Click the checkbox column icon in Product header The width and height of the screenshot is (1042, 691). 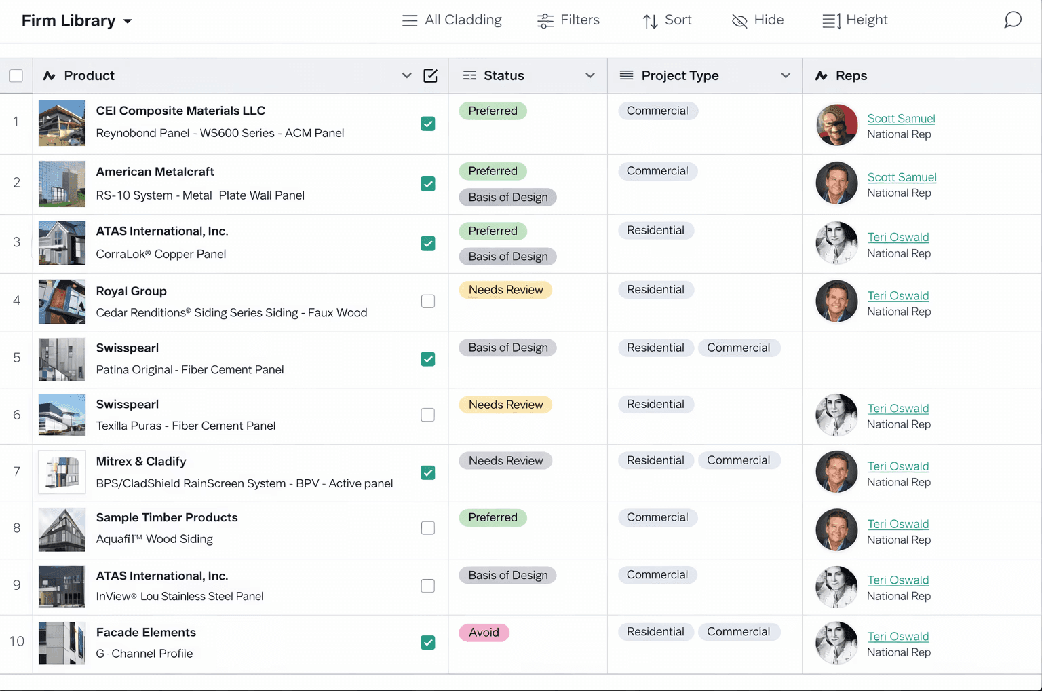tap(430, 75)
